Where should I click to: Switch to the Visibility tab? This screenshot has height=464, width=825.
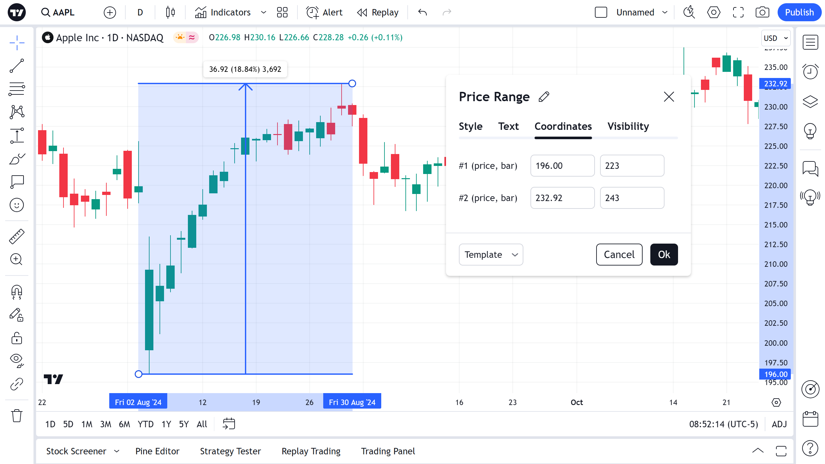(628, 126)
